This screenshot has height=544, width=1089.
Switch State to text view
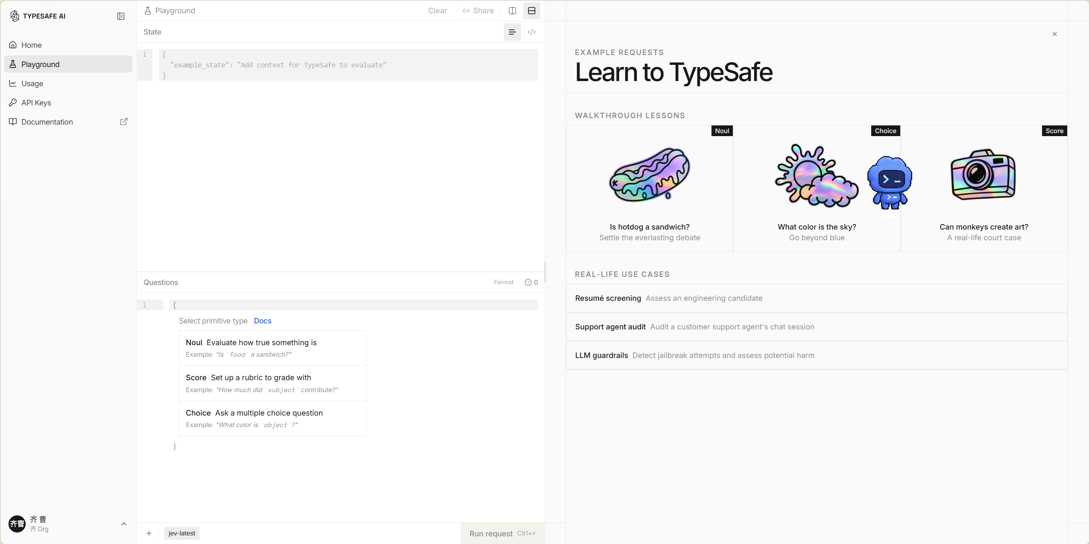512,32
